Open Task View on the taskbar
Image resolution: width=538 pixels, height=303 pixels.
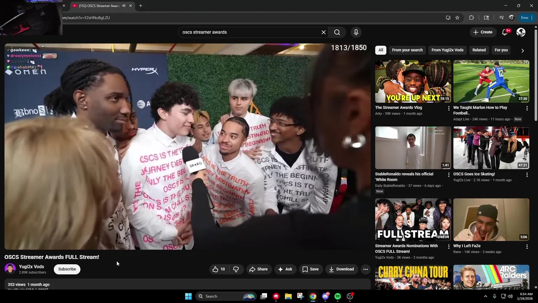tap(264, 296)
